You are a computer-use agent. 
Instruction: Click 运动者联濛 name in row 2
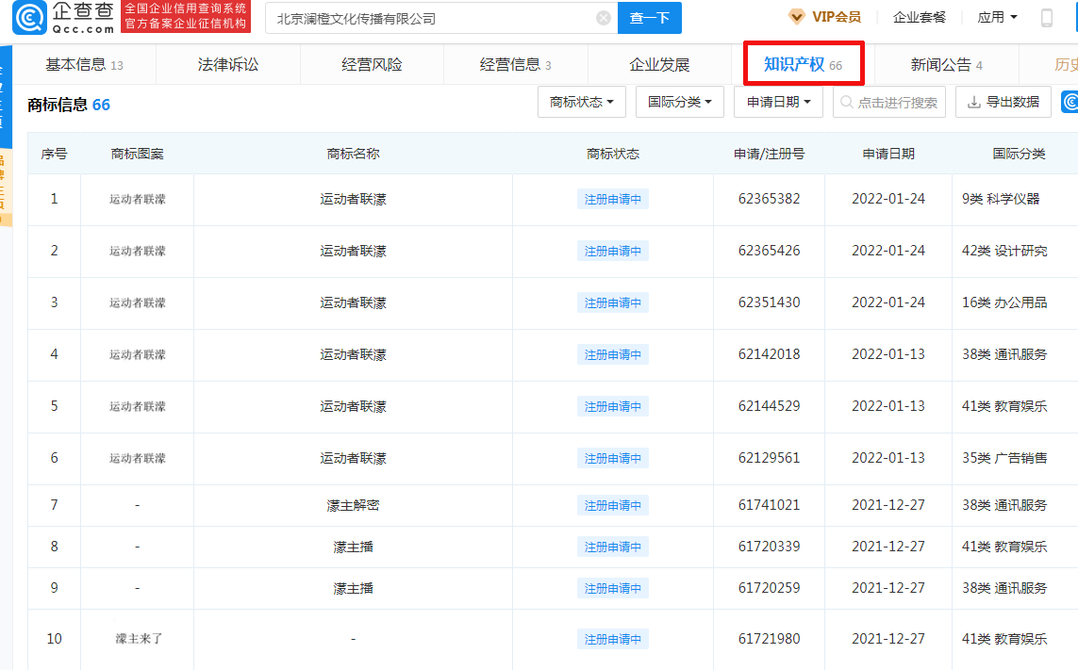point(354,251)
